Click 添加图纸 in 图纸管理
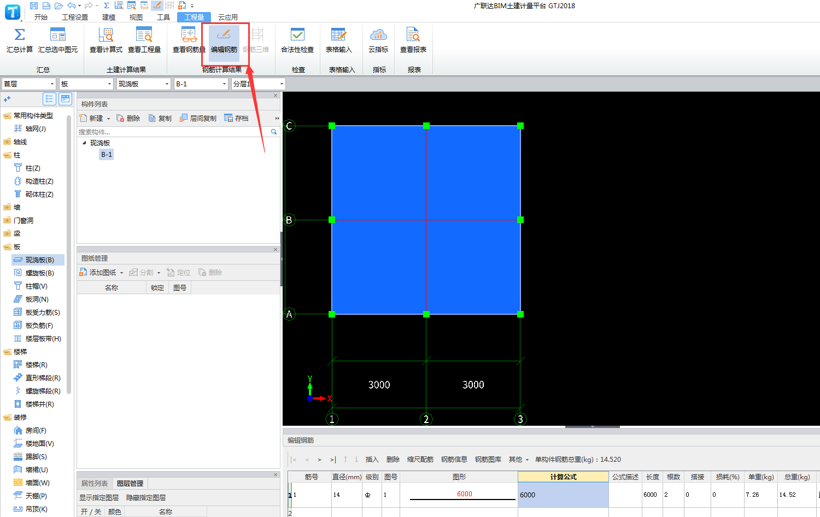Viewport: 820px width, 517px height. pyautogui.click(x=98, y=272)
